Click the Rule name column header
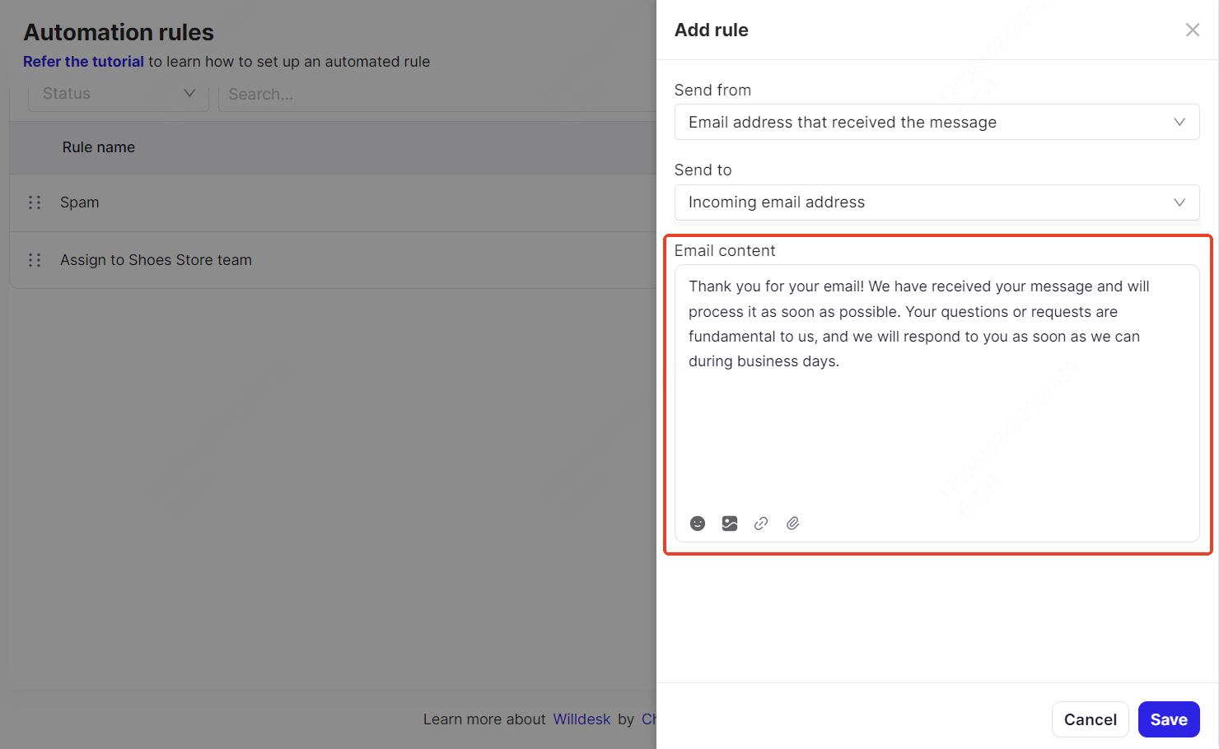The height and width of the screenshot is (749, 1219). click(99, 147)
